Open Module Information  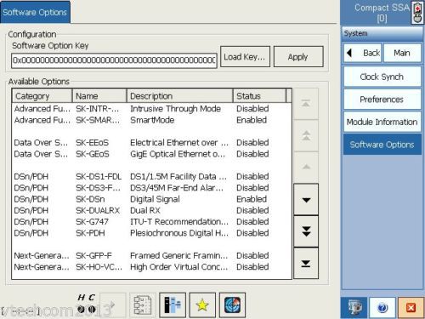pos(382,122)
